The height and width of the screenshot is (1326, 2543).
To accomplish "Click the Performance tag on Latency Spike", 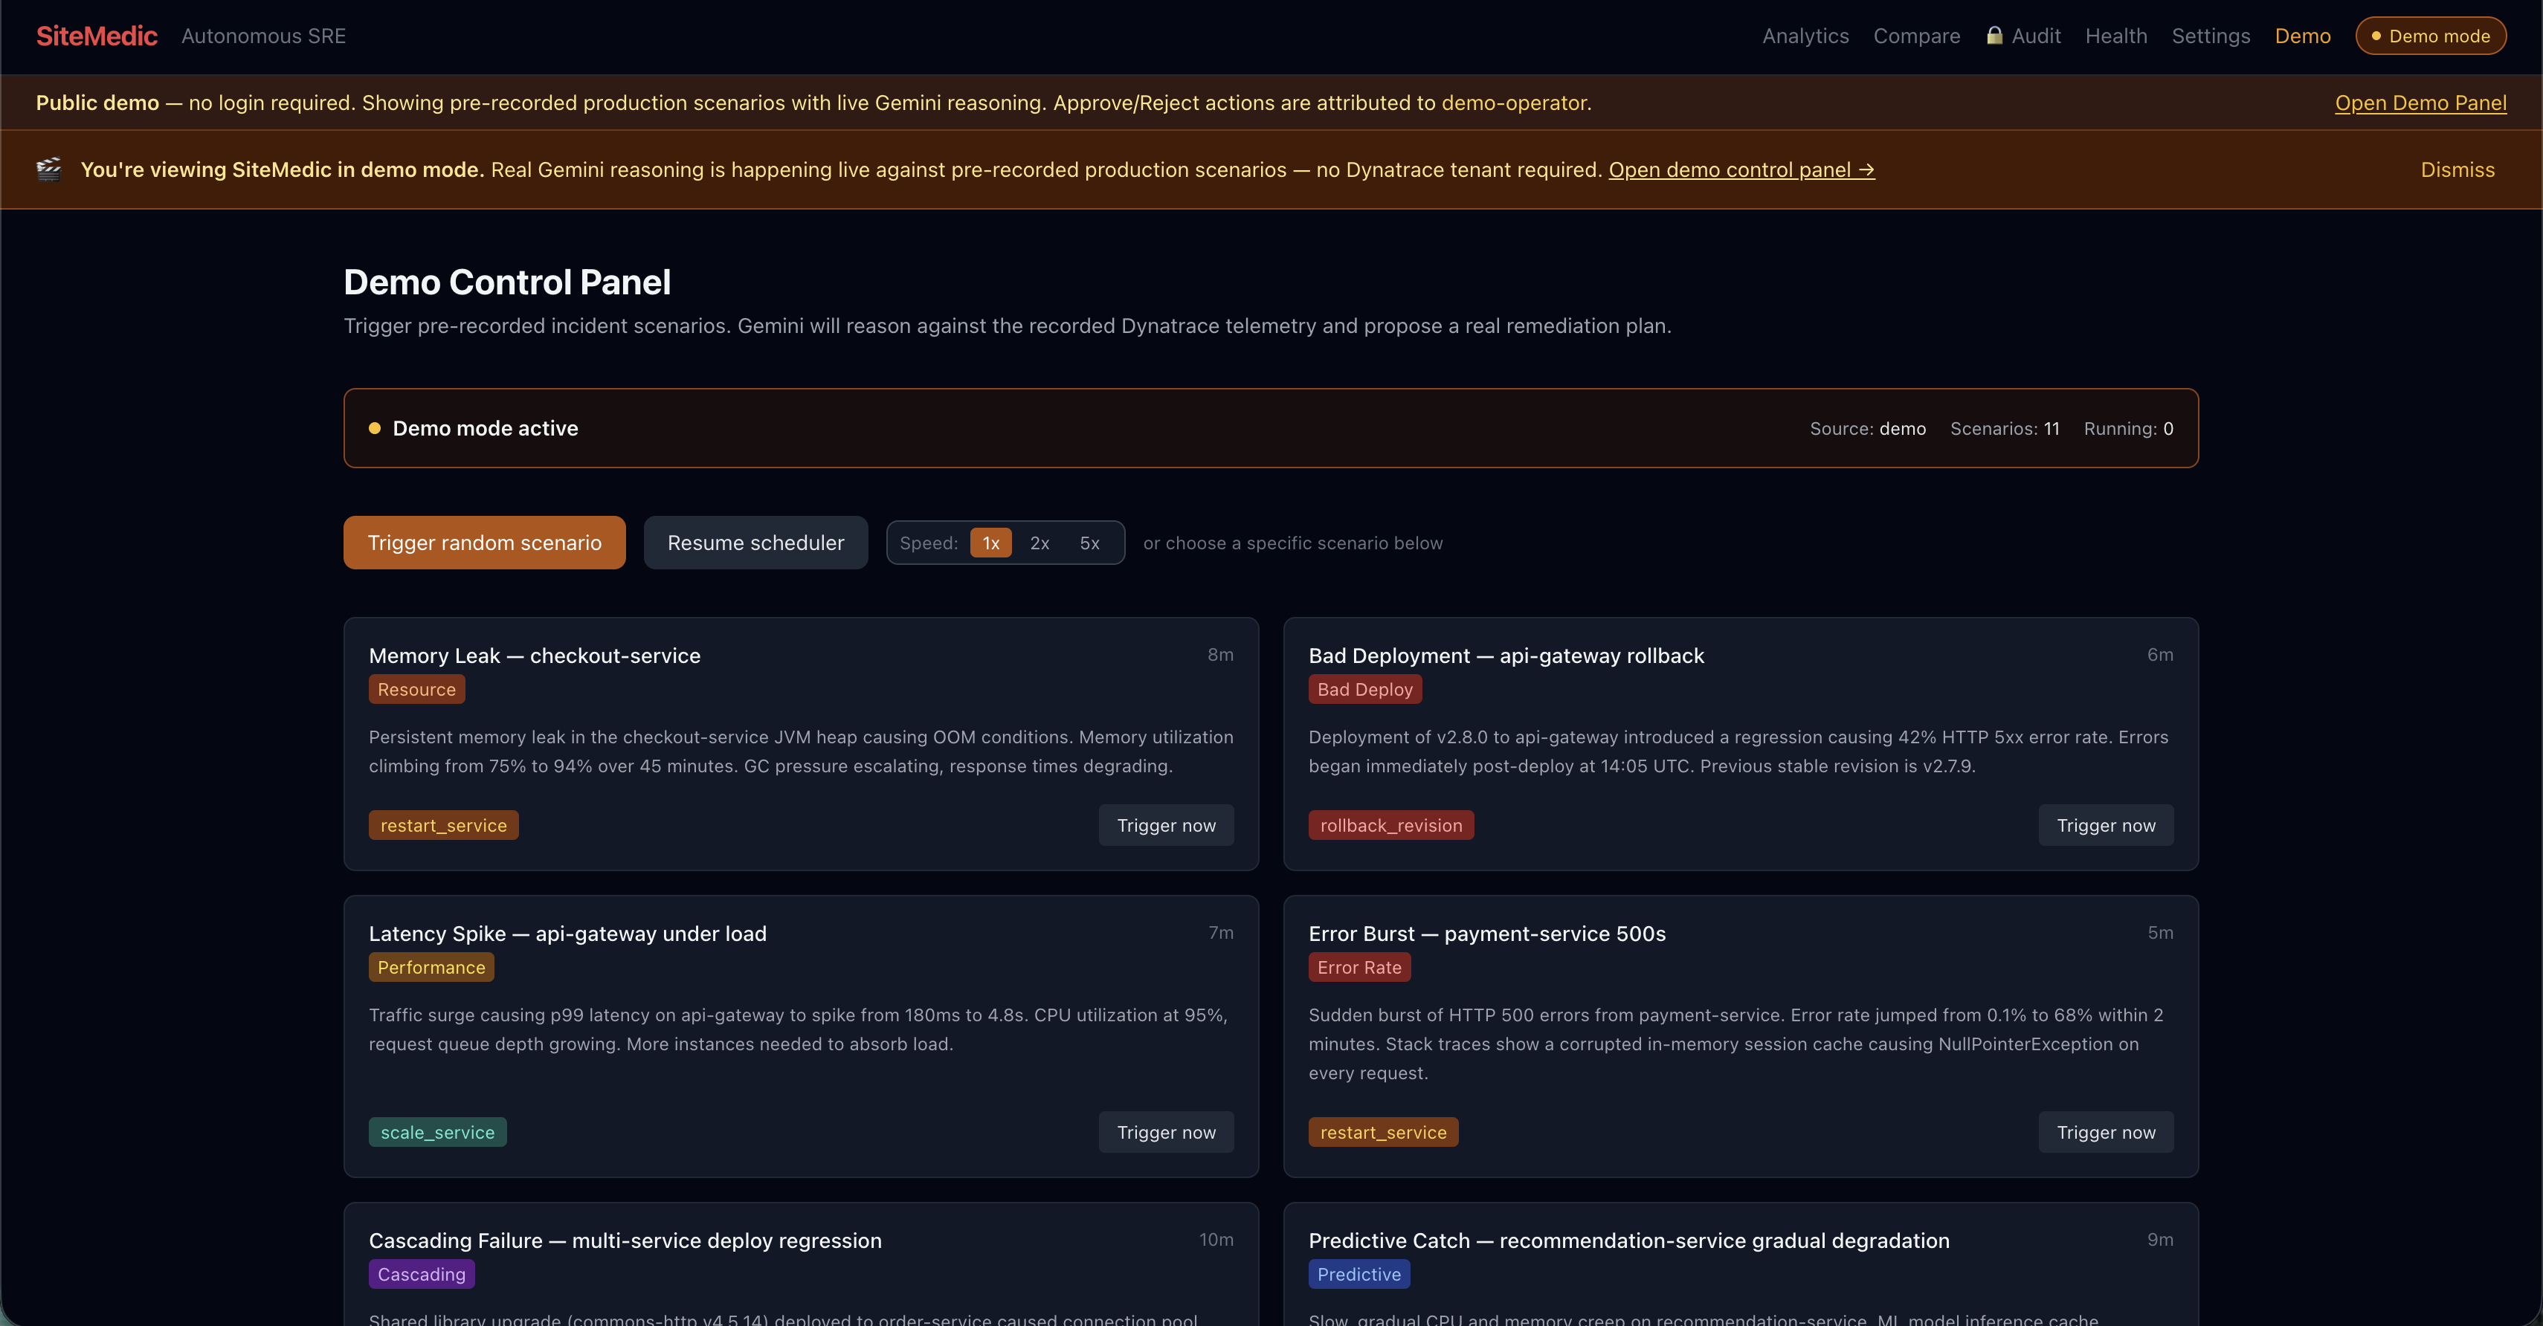I will 431,967.
